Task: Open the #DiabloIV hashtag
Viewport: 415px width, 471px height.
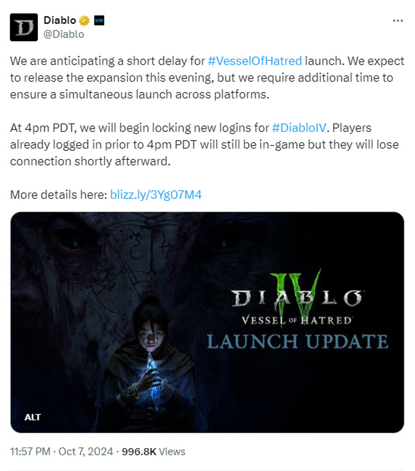Action: [299, 128]
